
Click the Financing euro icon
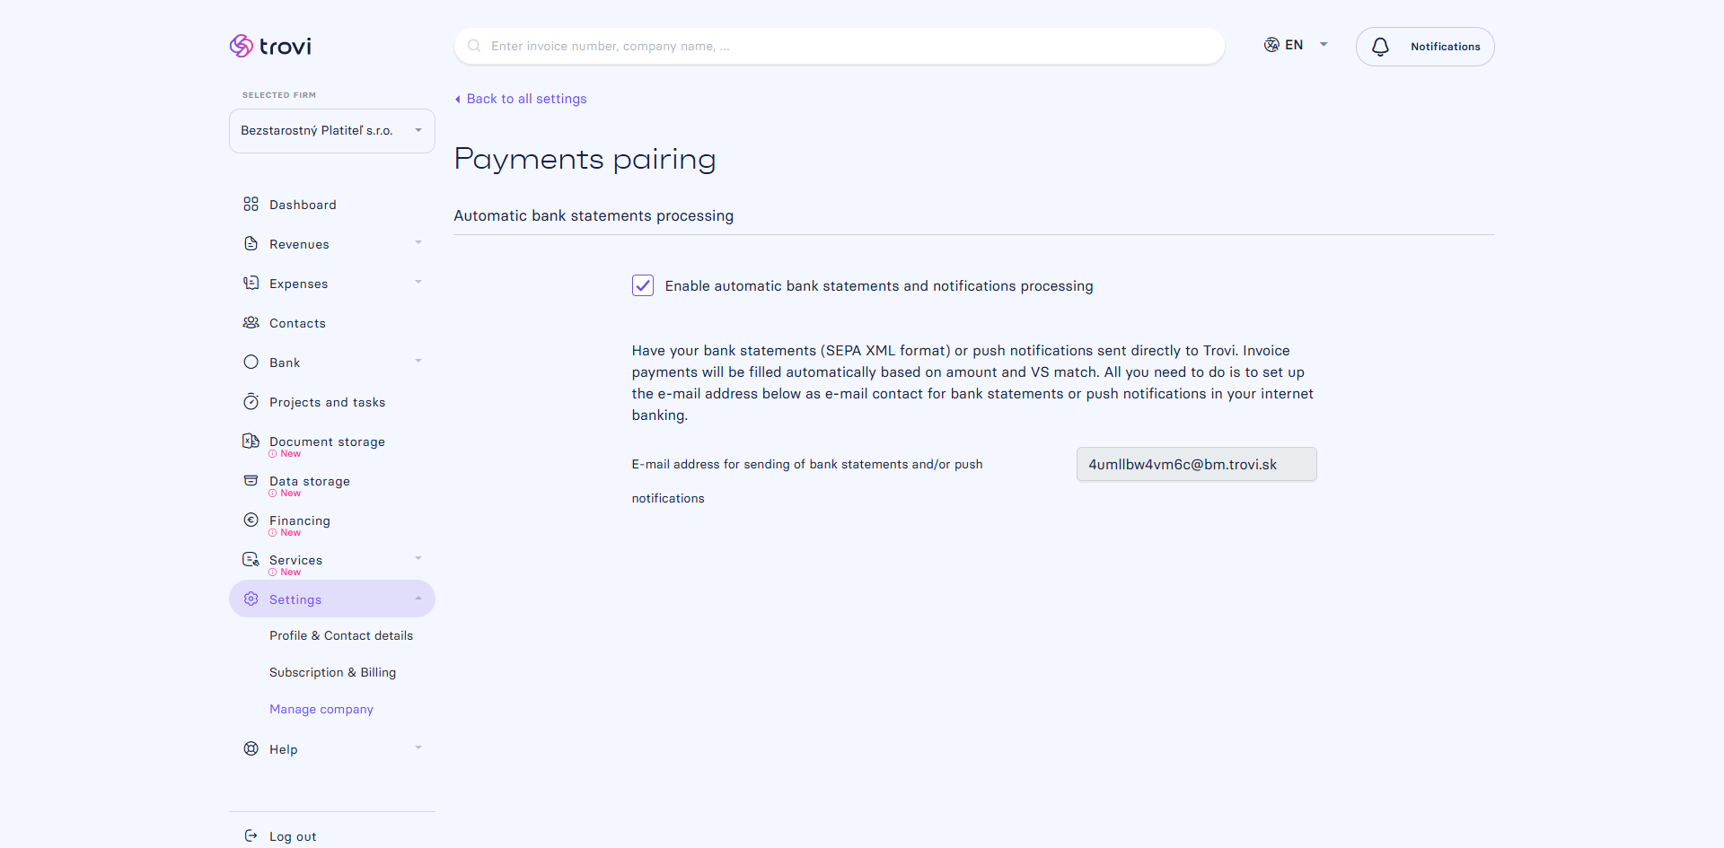[x=251, y=520]
